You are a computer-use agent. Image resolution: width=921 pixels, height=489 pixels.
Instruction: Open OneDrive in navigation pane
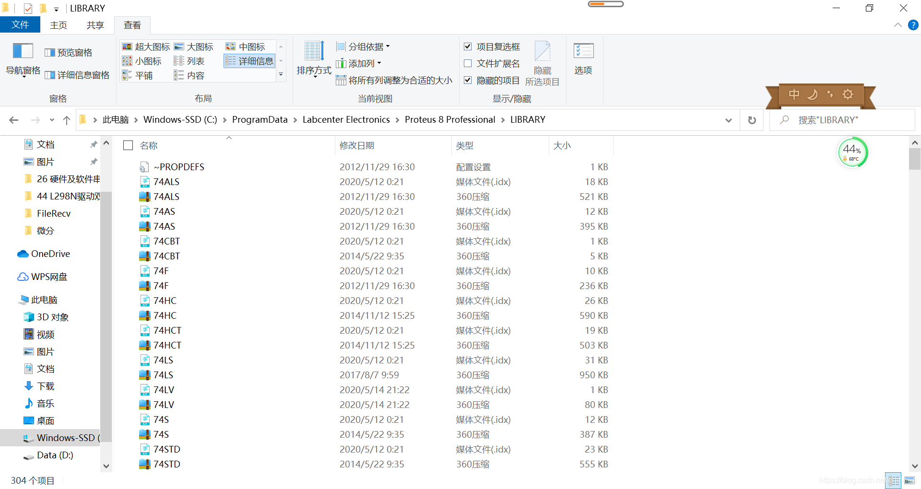pos(44,254)
